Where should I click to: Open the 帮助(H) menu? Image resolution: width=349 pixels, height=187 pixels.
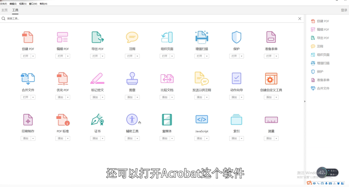pyautogui.click(x=44, y=4)
